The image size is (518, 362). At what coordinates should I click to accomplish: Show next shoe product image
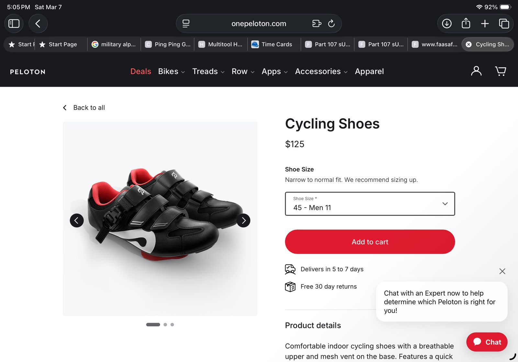(x=243, y=221)
